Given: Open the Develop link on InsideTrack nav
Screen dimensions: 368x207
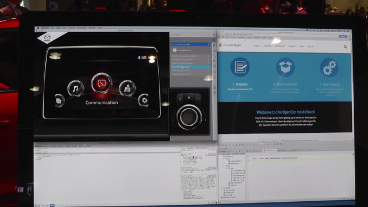Looking at the screenshot, I should [x=267, y=46].
